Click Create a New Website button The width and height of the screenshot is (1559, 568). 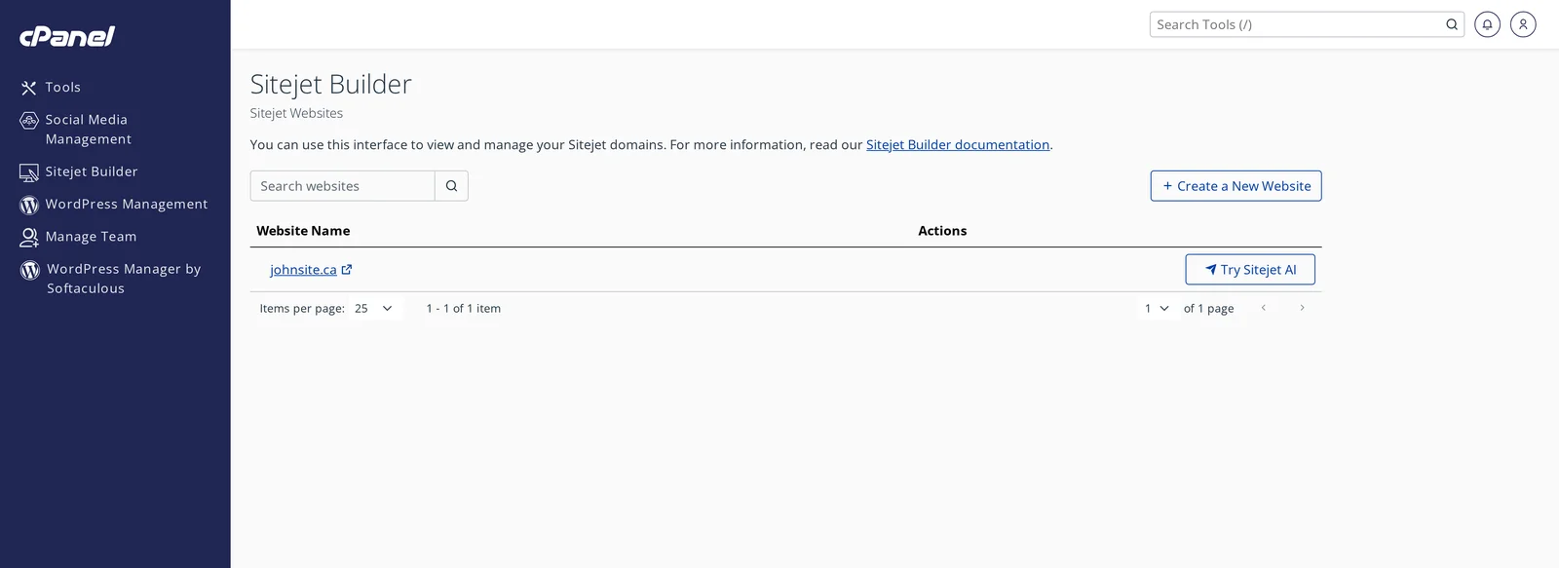(1236, 186)
